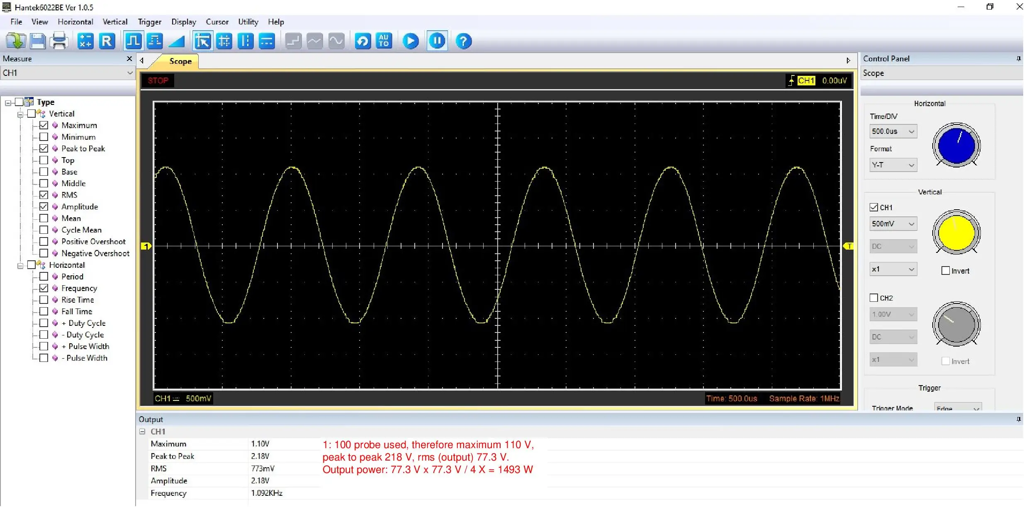The height and width of the screenshot is (507, 1024).
Task: Select the vertical cursor lines icon
Action: 246,41
